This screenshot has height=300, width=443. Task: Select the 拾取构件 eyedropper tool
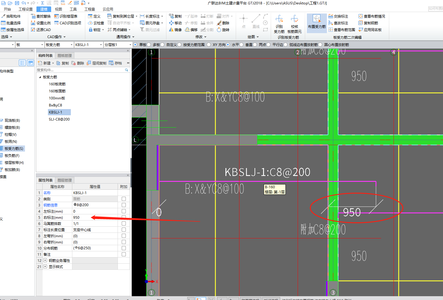11,16
